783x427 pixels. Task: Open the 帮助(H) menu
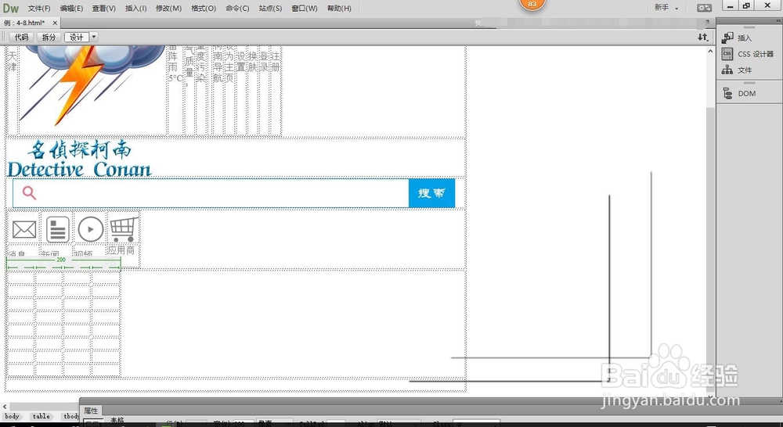click(339, 8)
